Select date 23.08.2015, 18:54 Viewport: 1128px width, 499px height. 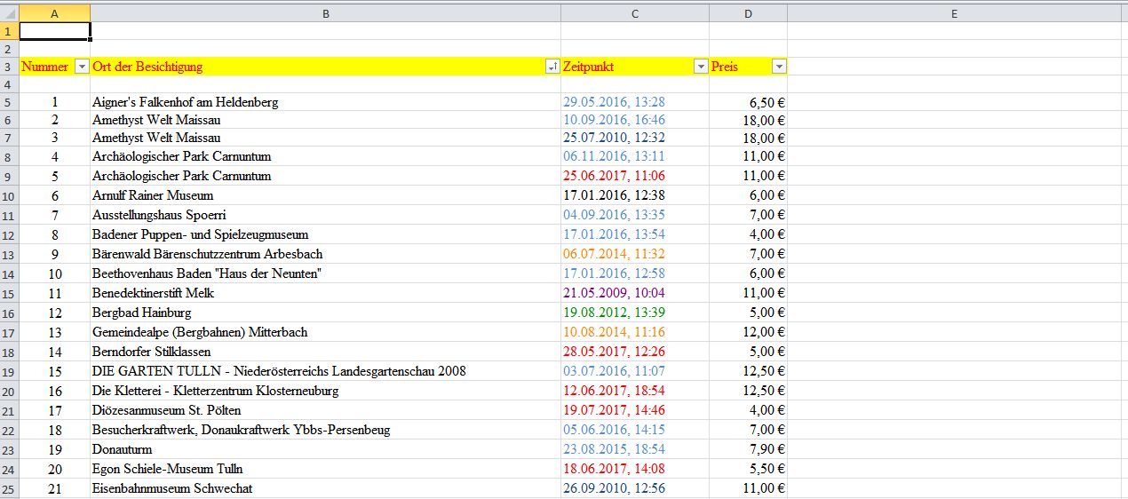click(x=635, y=449)
